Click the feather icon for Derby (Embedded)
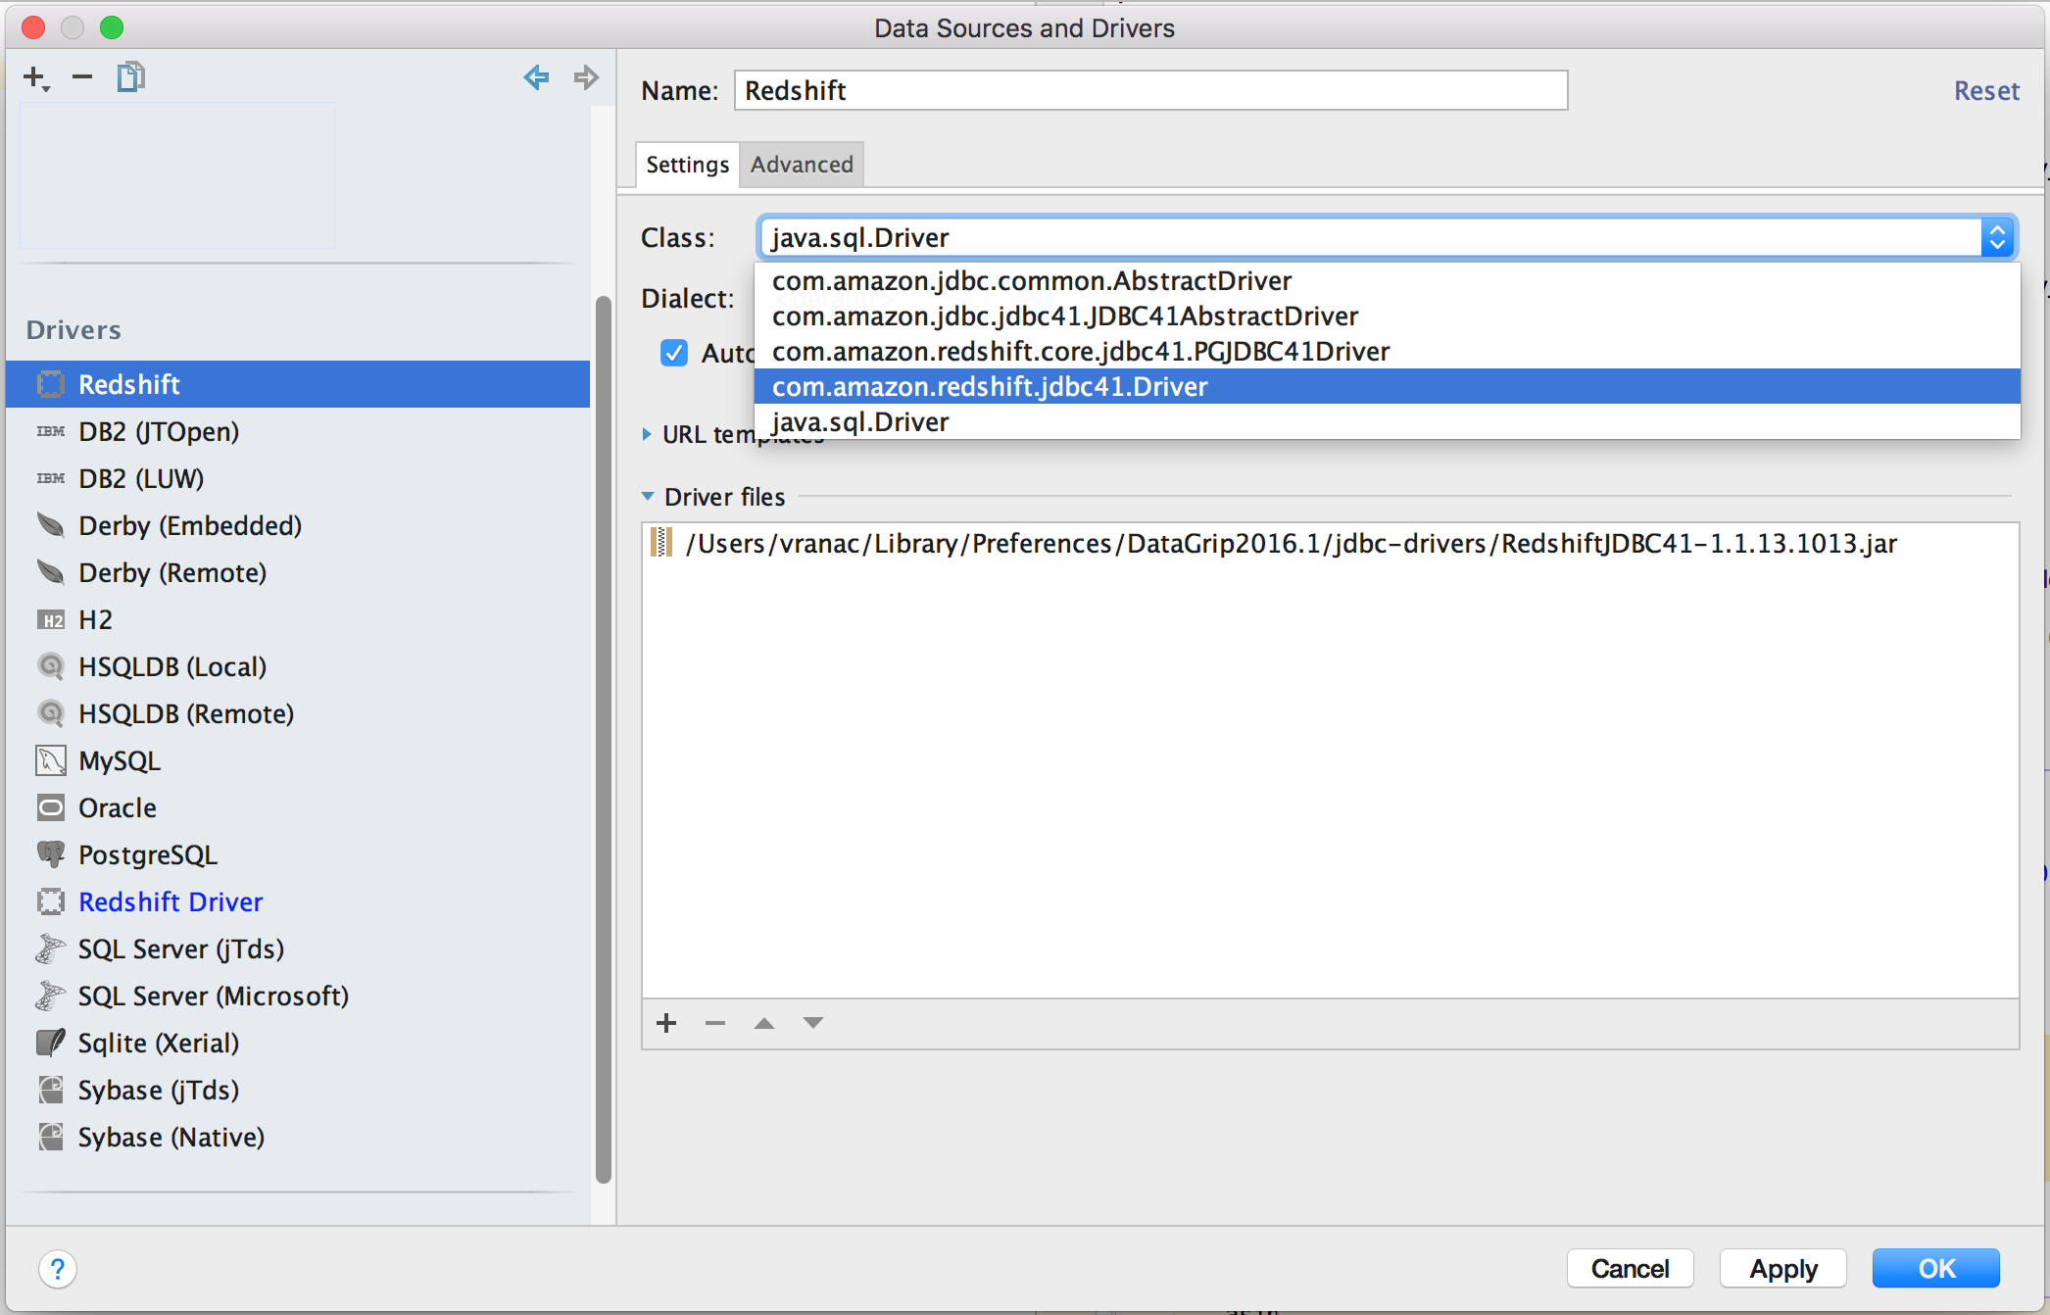The width and height of the screenshot is (2050, 1315). click(x=51, y=525)
